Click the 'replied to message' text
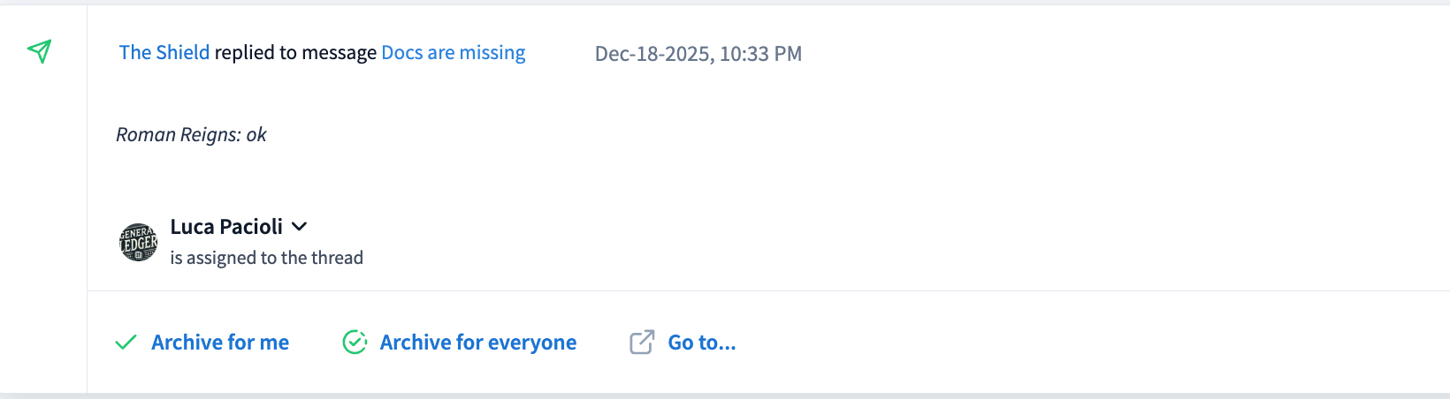 pos(295,53)
